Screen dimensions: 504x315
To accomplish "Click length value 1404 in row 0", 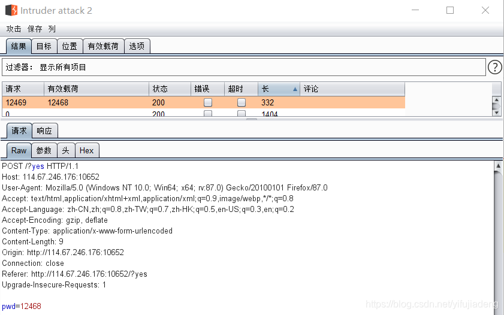I will (x=269, y=114).
